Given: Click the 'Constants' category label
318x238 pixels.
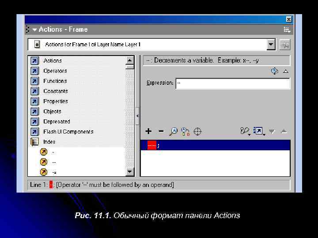Looking at the screenshot, I should coord(56,91).
